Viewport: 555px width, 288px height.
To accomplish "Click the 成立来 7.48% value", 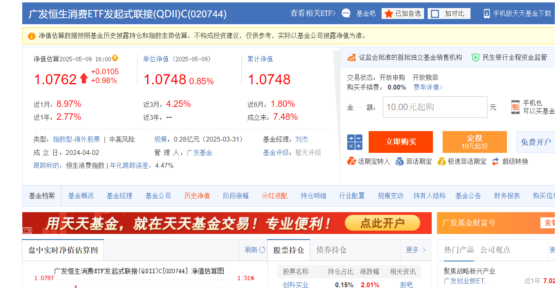I will pos(285,117).
